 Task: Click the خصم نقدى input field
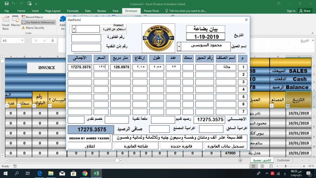76,120
